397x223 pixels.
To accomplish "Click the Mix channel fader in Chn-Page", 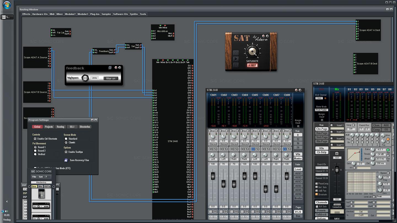I will (337, 170).
